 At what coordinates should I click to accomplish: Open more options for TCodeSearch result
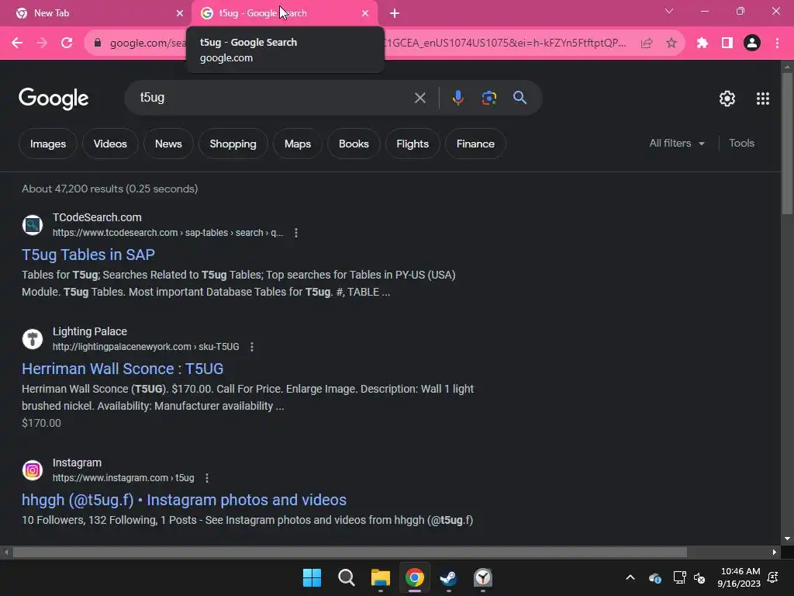pyautogui.click(x=296, y=233)
